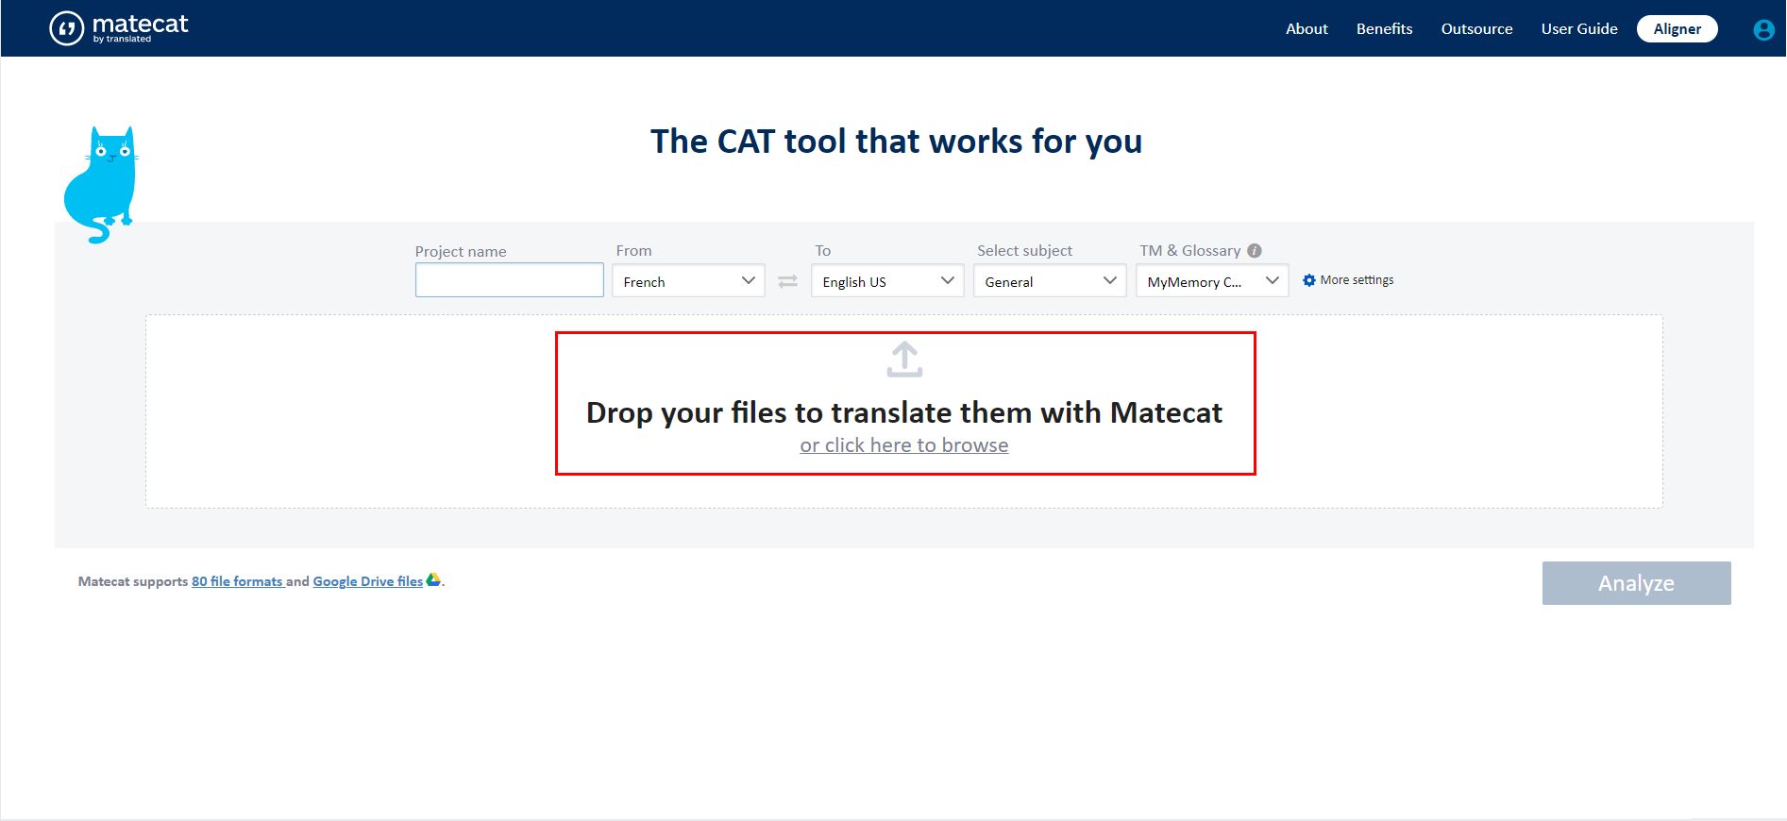The width and height of the screenshot is (1787, 821).
Task: Open the Outsource menu item
Action: (1476, 29)
